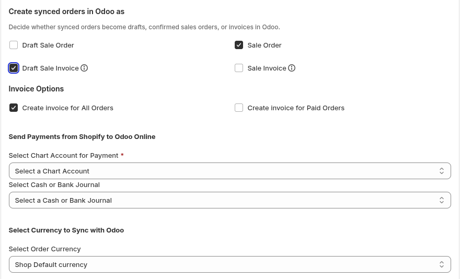Click the 'Draft Sale Order' label text
The height and width of the screenshot is (279, 460).
coord(48,45)
